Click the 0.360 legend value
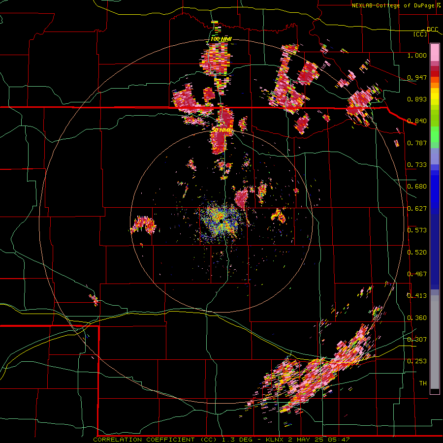 point(417,318)
